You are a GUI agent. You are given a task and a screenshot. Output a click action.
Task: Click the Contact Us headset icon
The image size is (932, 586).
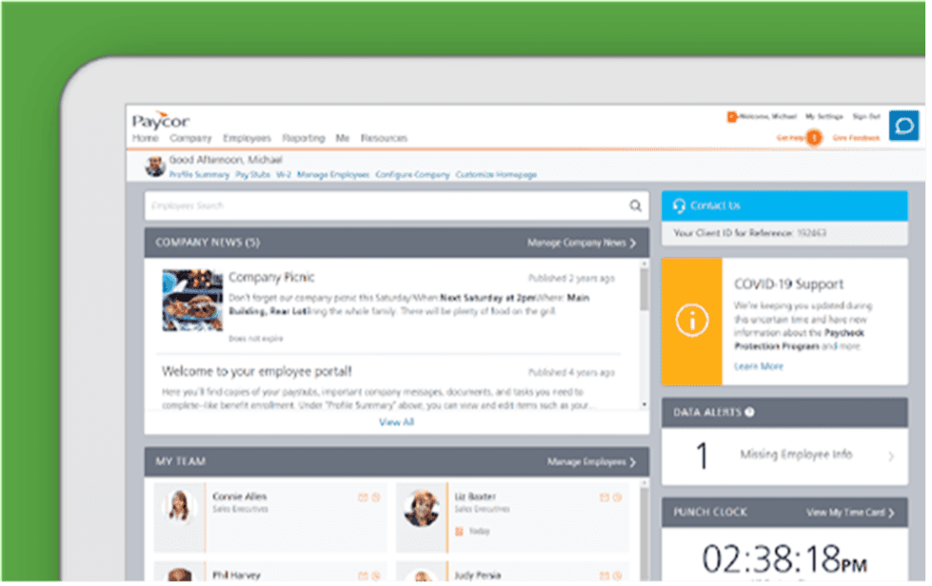pyautogui.click(x=680, y=205)
